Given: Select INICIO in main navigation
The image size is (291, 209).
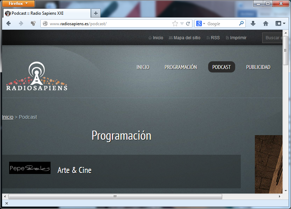Looking at the screenshot, I should coord(143,67).
